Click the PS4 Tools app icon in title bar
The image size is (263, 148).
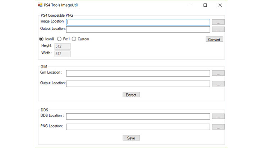pos(40,5)
